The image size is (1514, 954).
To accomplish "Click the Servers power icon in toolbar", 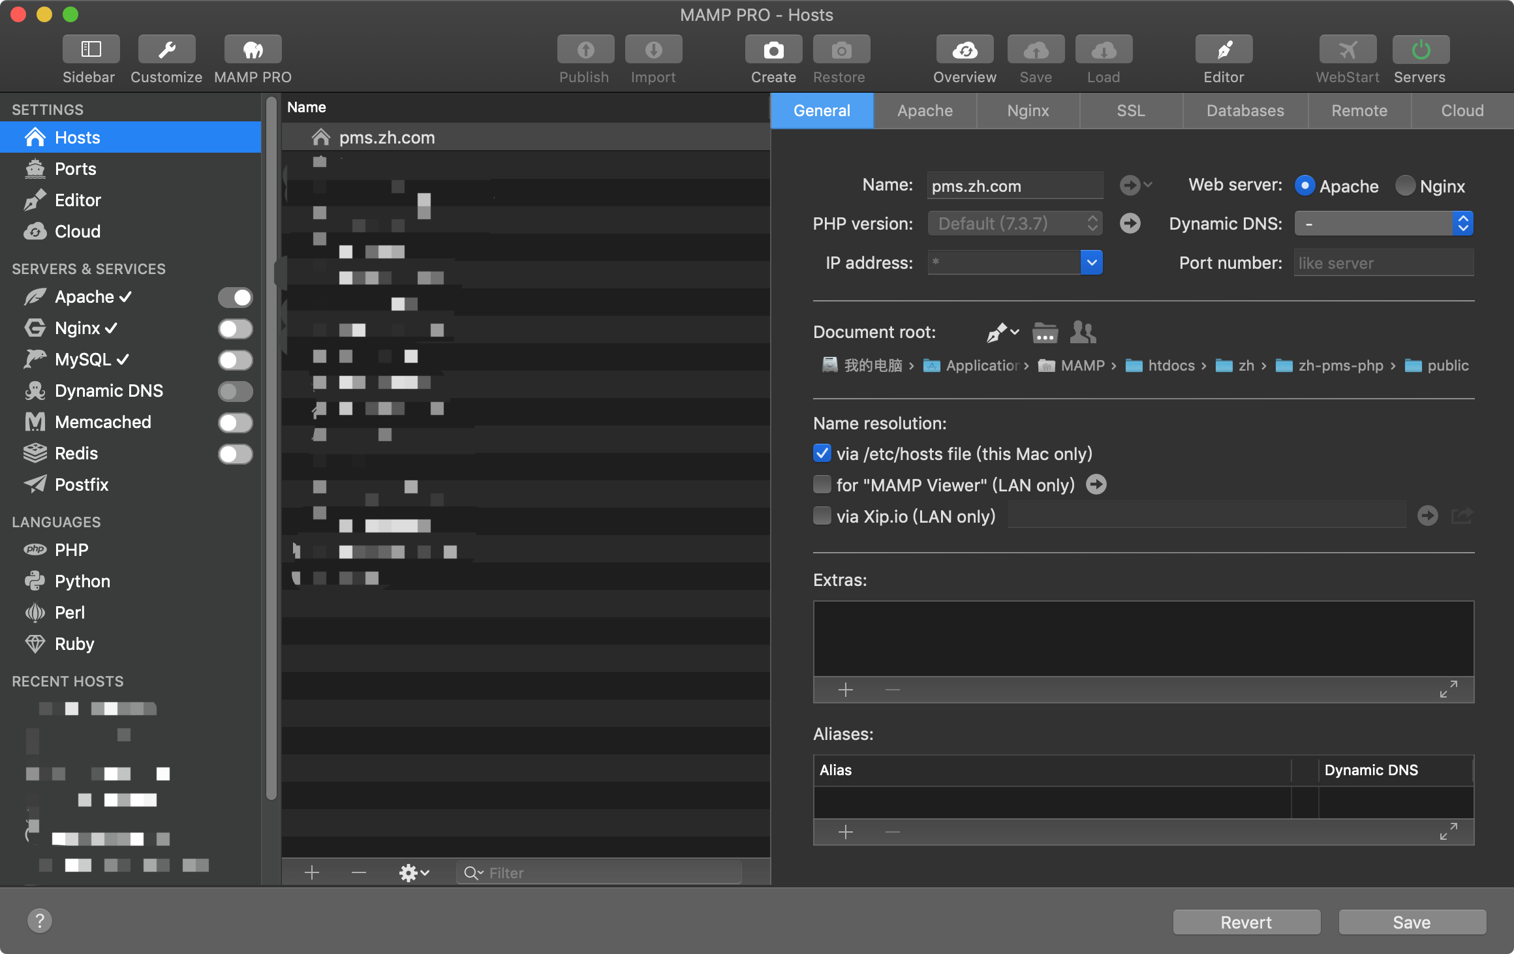I will click(x=1420, y=50).
